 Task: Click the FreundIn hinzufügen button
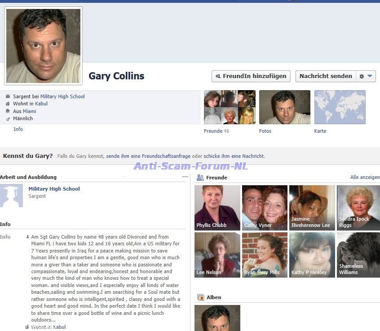(251, 76)
